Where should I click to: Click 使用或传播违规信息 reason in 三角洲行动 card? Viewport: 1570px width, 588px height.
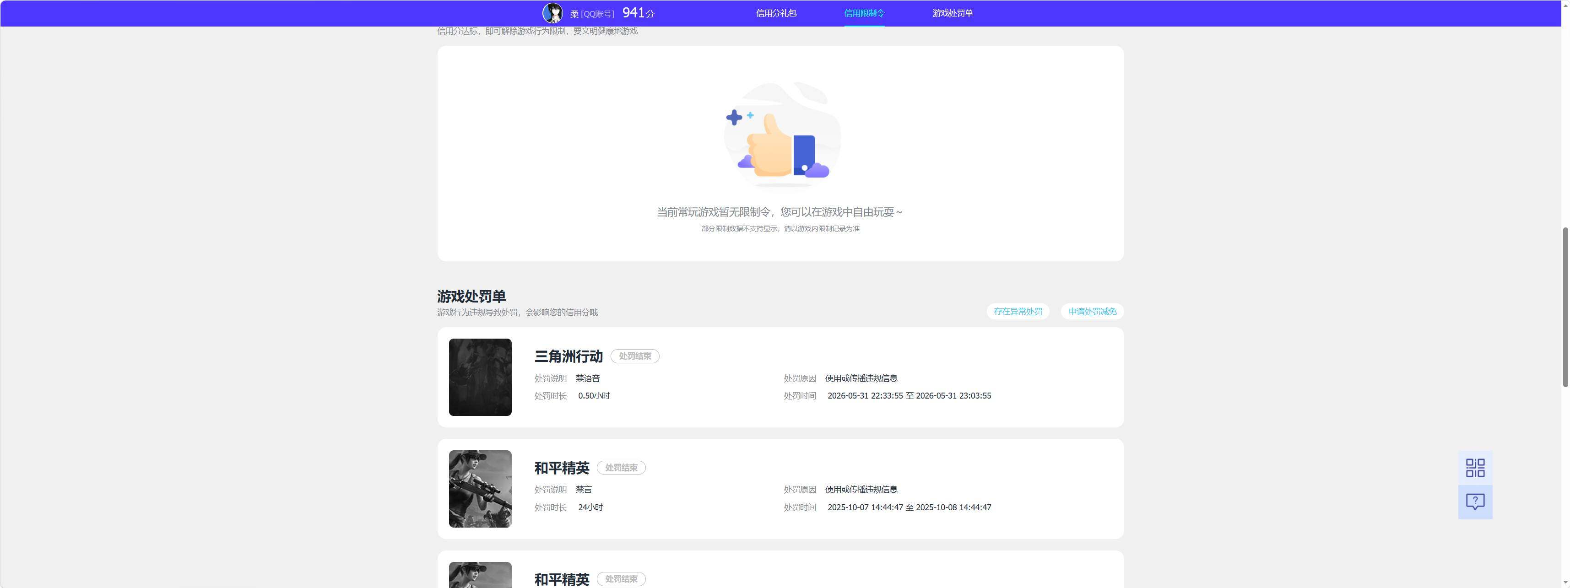861,378
